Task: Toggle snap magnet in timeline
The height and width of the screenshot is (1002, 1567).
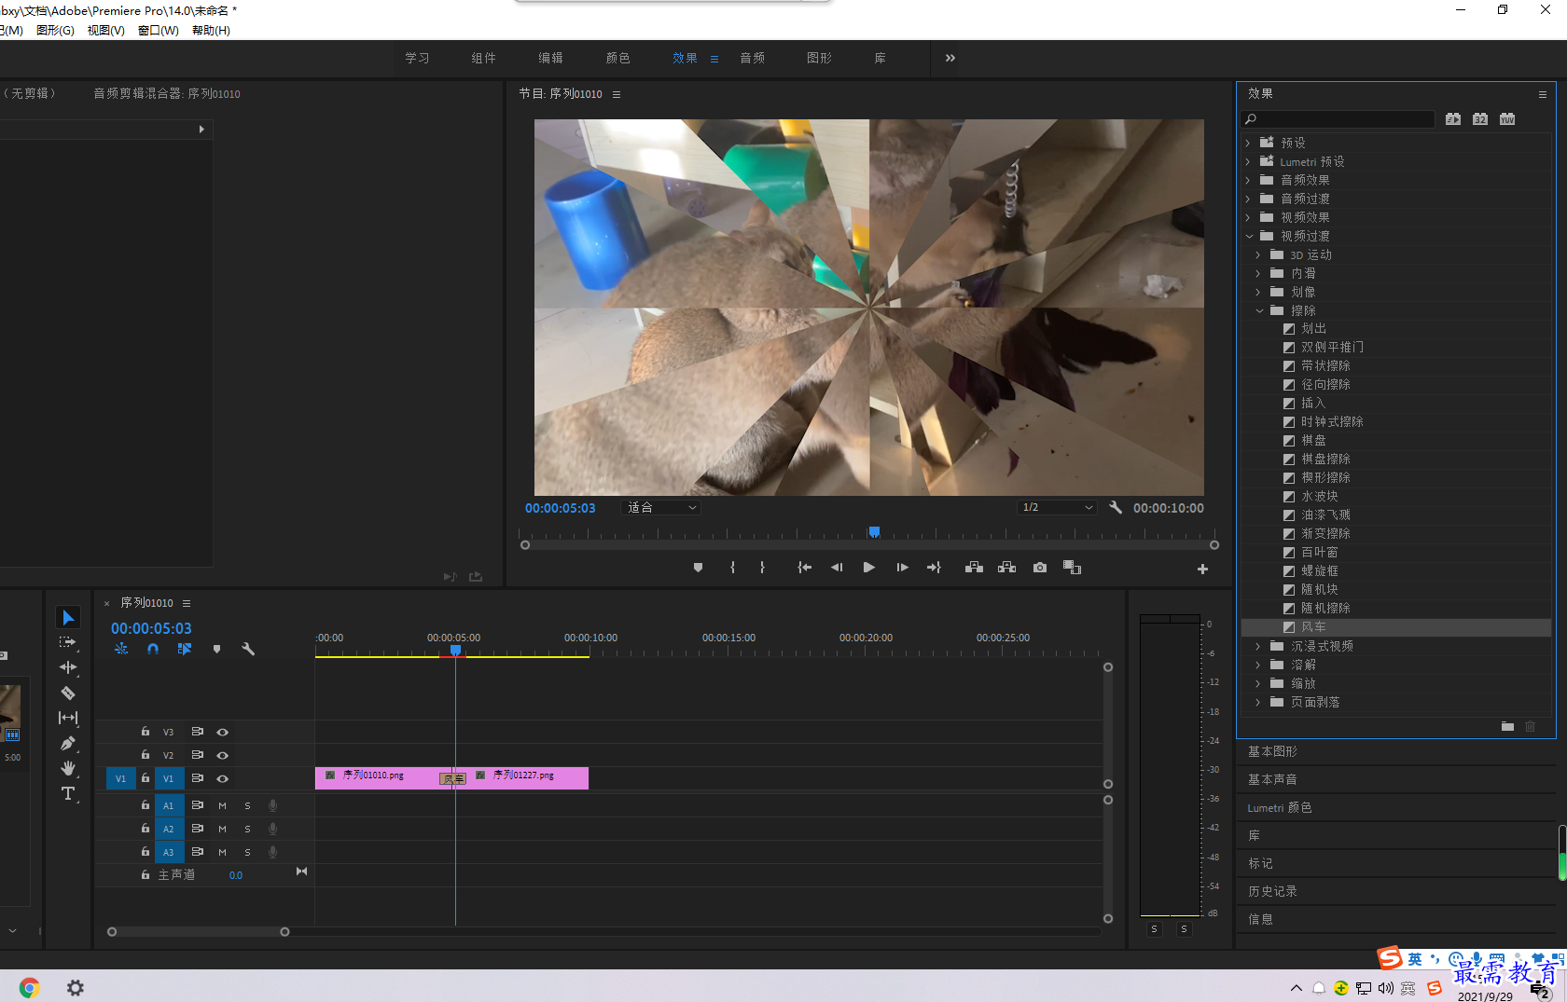Action: [153, 649]
